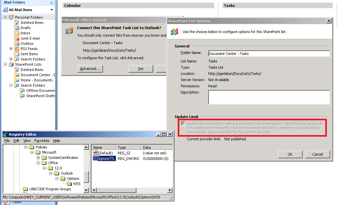Collapse the SharePoint Lists tree node

coord(6,64)
